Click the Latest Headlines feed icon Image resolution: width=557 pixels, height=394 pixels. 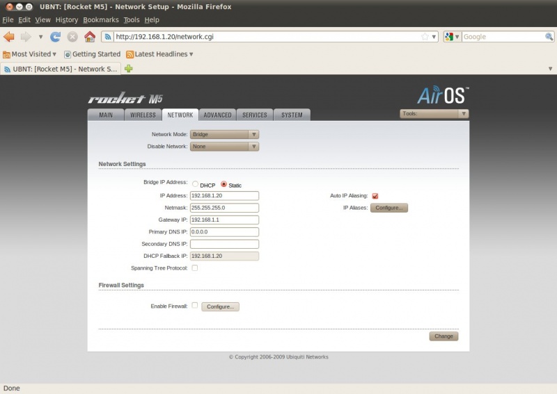(x=130, y=54)
